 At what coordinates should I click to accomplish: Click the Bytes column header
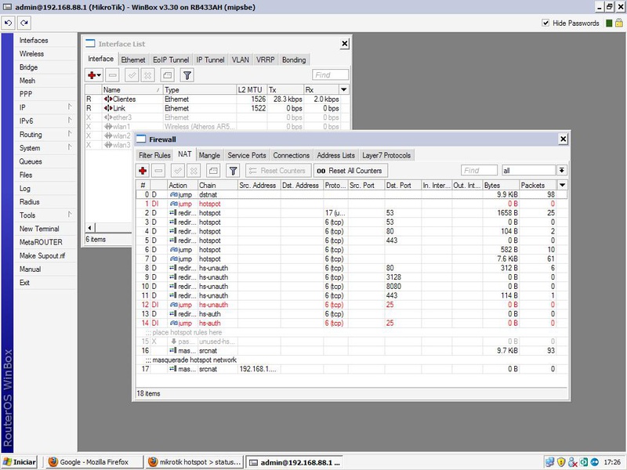coord(501,185)
